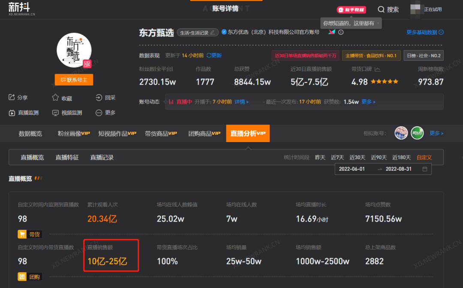The height and width of the screenshot is (288, 463).
Task: Click the QR code badge on avatar
Action: (87, 64)
